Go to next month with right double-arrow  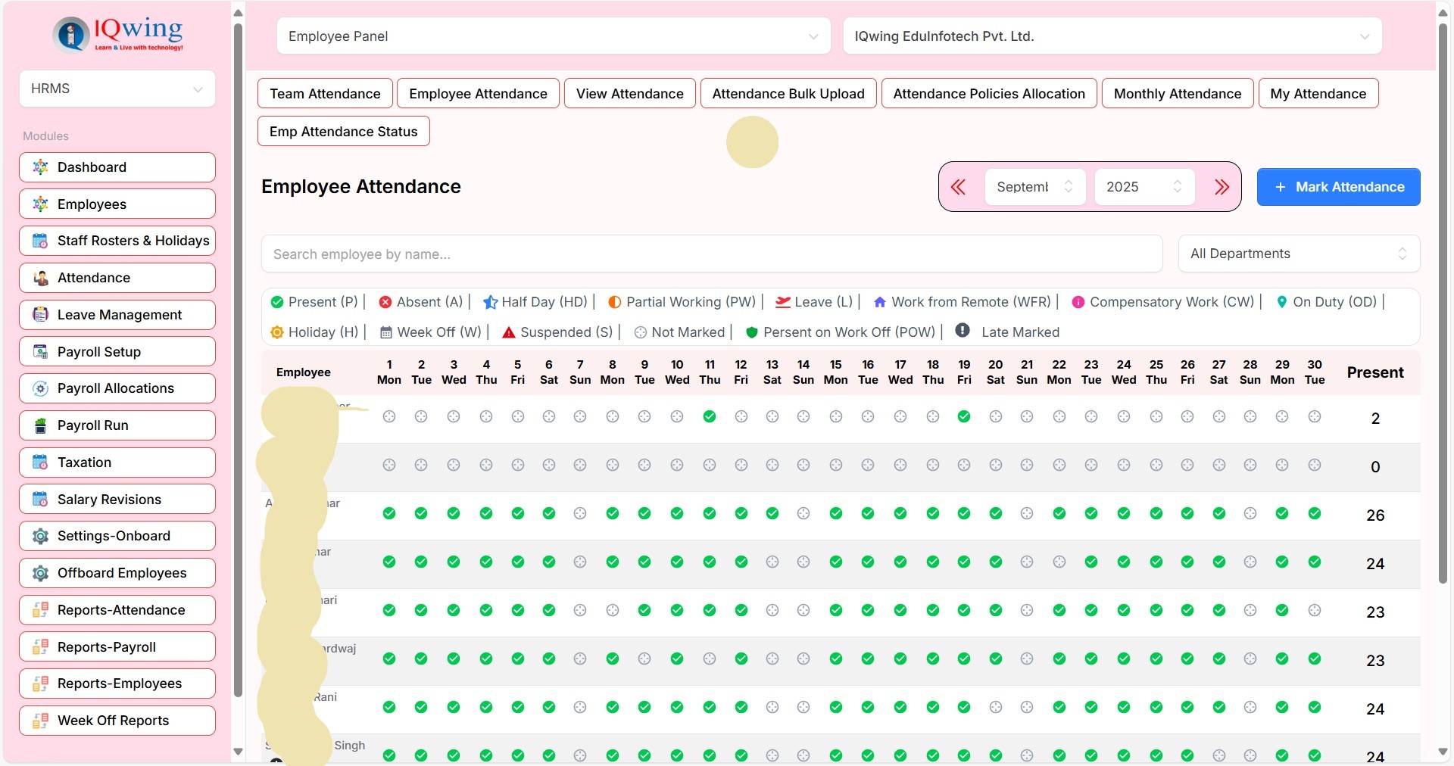pyautogui.click(x=1222, y=187)
